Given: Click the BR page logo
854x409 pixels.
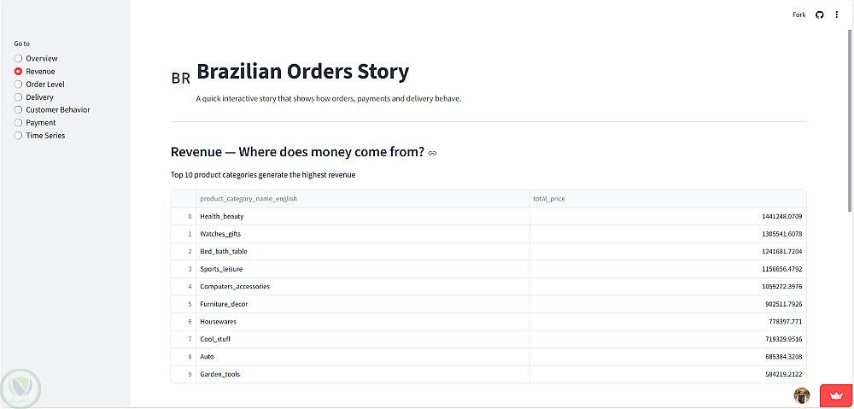Looking at the screenshot, I should [180, 79].
